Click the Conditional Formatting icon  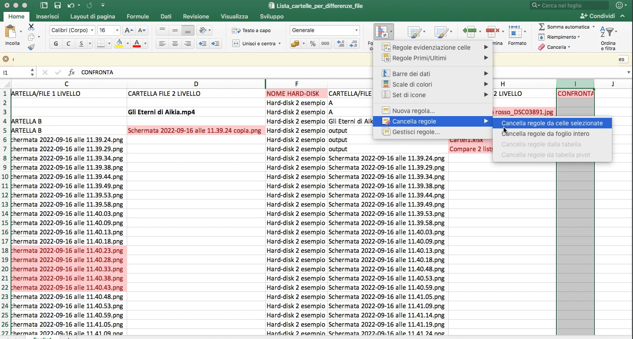point(381,32)
